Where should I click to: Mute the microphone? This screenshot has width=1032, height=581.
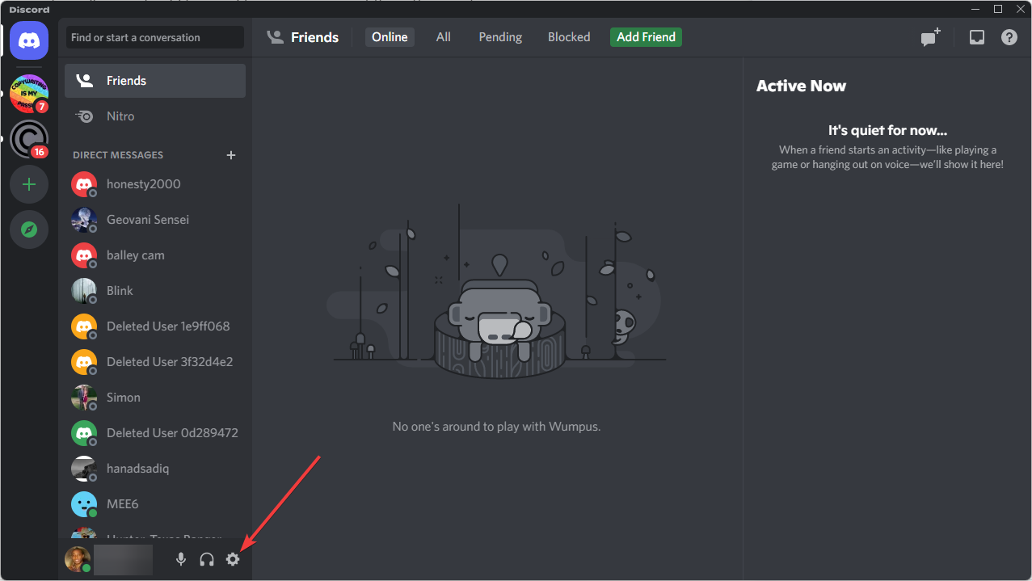tap(181, 559)
